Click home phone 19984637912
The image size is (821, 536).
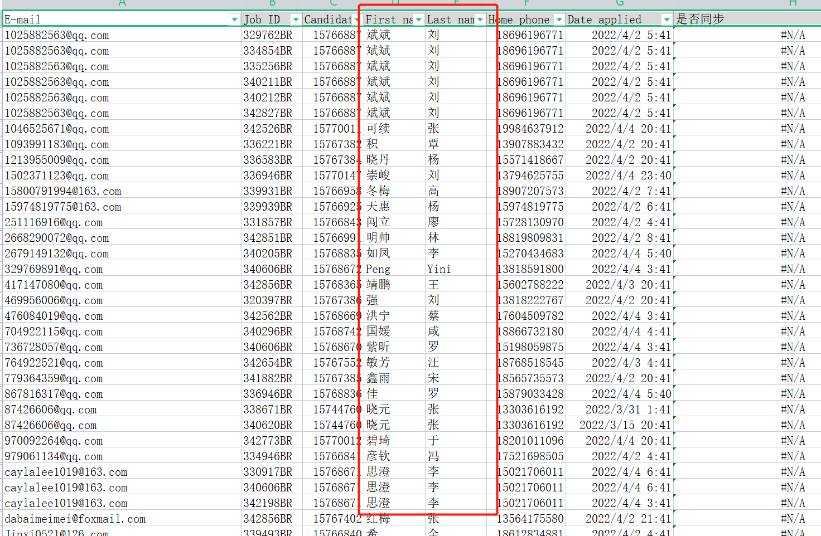pos(530,129)
